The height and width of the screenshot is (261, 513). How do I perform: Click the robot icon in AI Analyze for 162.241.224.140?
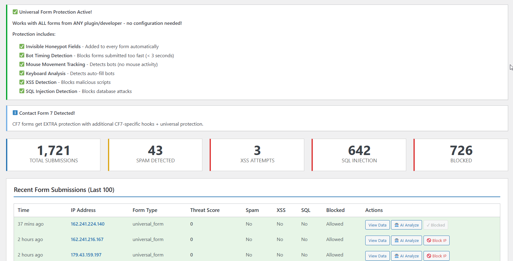pyautogui.click(x=397, y=225)
